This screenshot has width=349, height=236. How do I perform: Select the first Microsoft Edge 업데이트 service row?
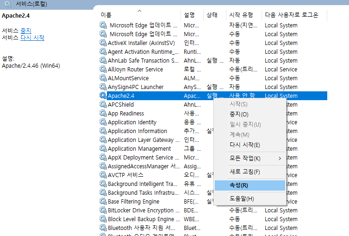[213, 25]
